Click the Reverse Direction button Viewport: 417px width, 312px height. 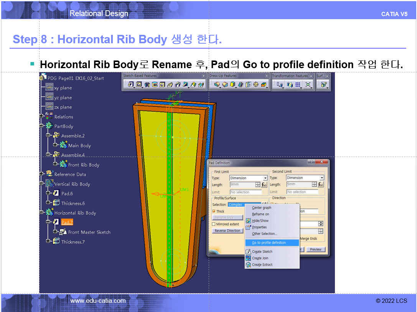(x=227, y=231)
